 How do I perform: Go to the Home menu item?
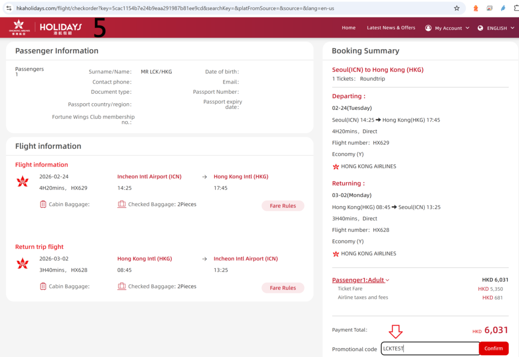349,28
